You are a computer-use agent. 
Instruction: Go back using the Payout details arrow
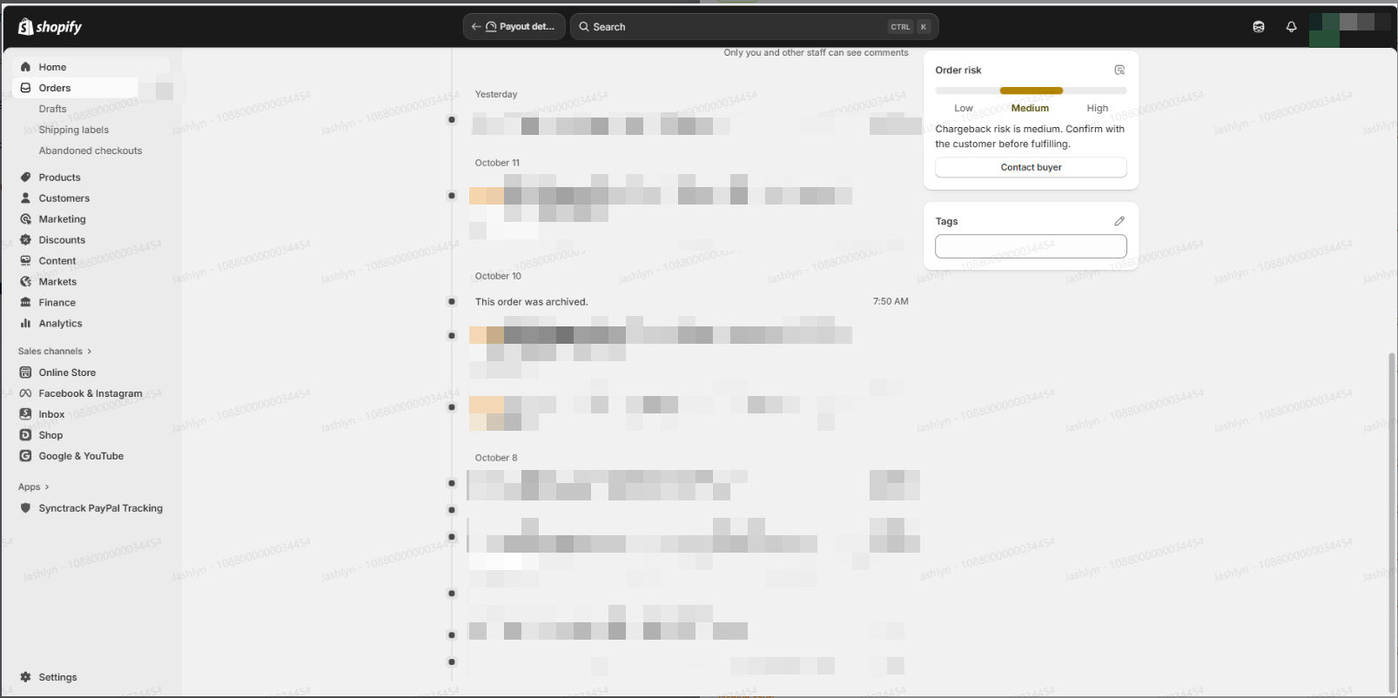point(476,27)
